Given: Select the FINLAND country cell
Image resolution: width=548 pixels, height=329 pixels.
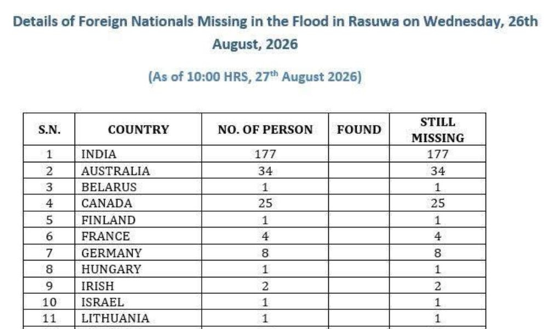Looking at the screenshot, I should pyautogui.click(x=139, y=219).
